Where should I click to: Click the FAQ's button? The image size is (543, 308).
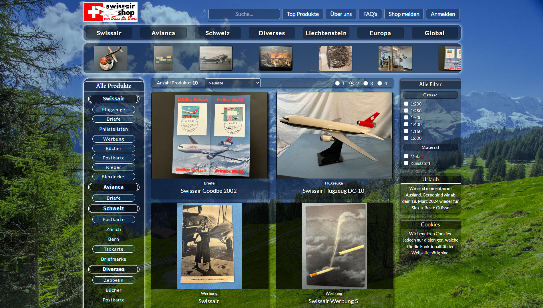click(x=370, y=14)
